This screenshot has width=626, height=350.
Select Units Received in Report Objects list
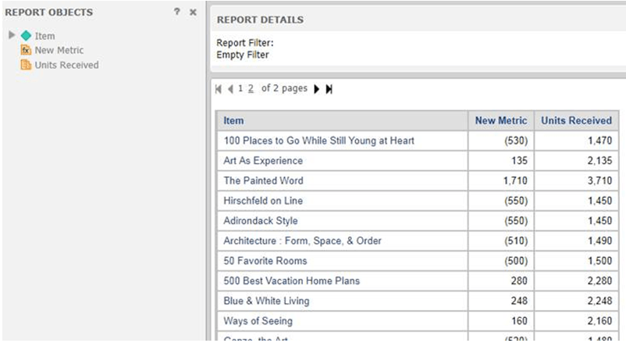pyautogui.click(x=66, y=65)
